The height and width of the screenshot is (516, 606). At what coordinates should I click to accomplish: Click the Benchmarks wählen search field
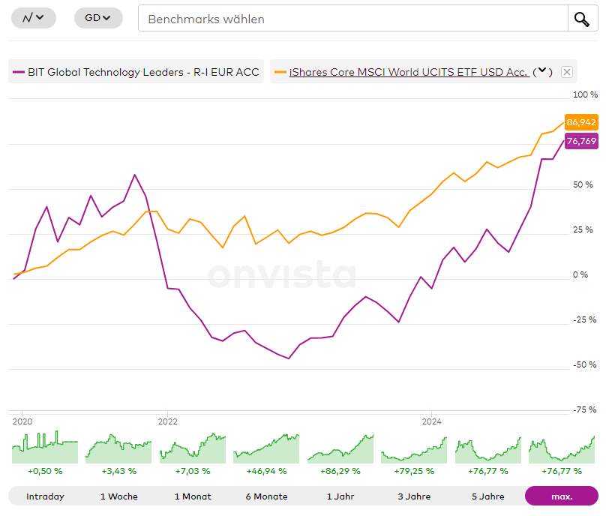pos(352,18)
